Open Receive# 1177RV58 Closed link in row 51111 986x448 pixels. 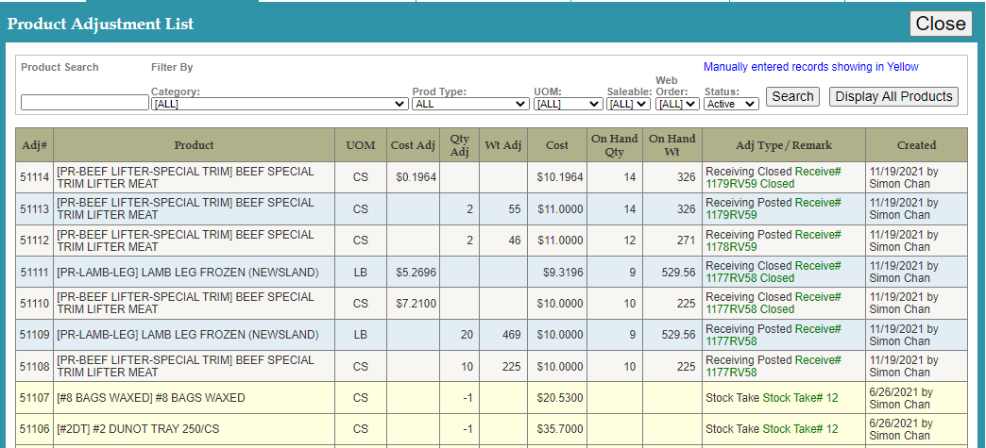click(x=773, y=272)
